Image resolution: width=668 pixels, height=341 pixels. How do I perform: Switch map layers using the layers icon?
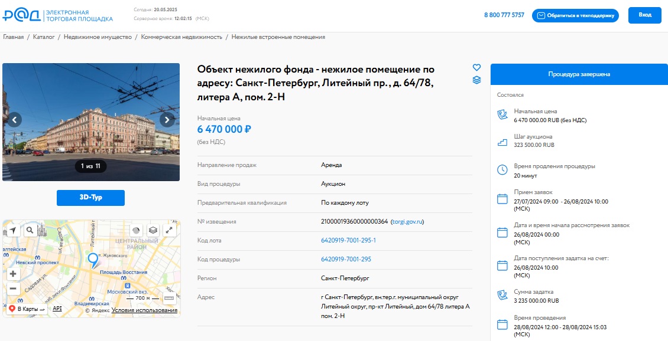153,230
